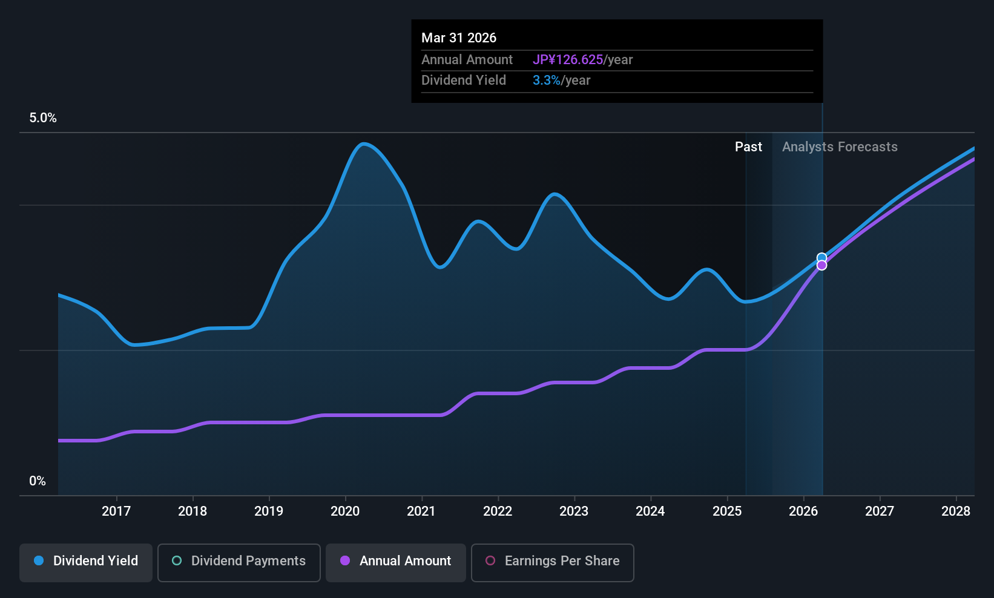Viewport: 994px width, 598px height.
Task: Click the purple Annual Amount data point marker
Action: [x=821, y=266]
